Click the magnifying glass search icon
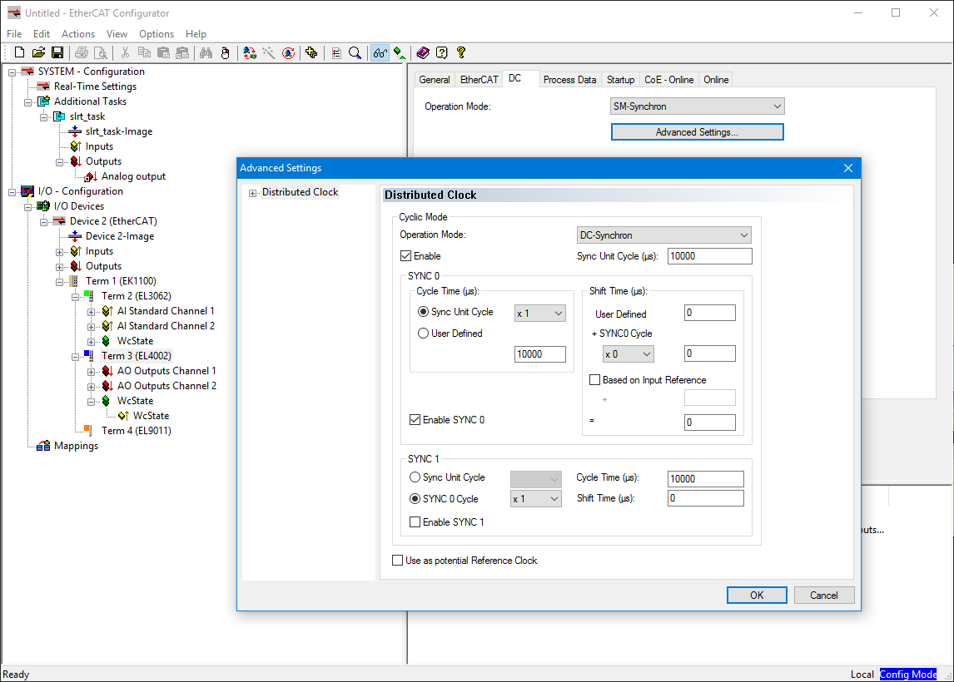The height and width of the screenshot is (682, 954). 355,53
